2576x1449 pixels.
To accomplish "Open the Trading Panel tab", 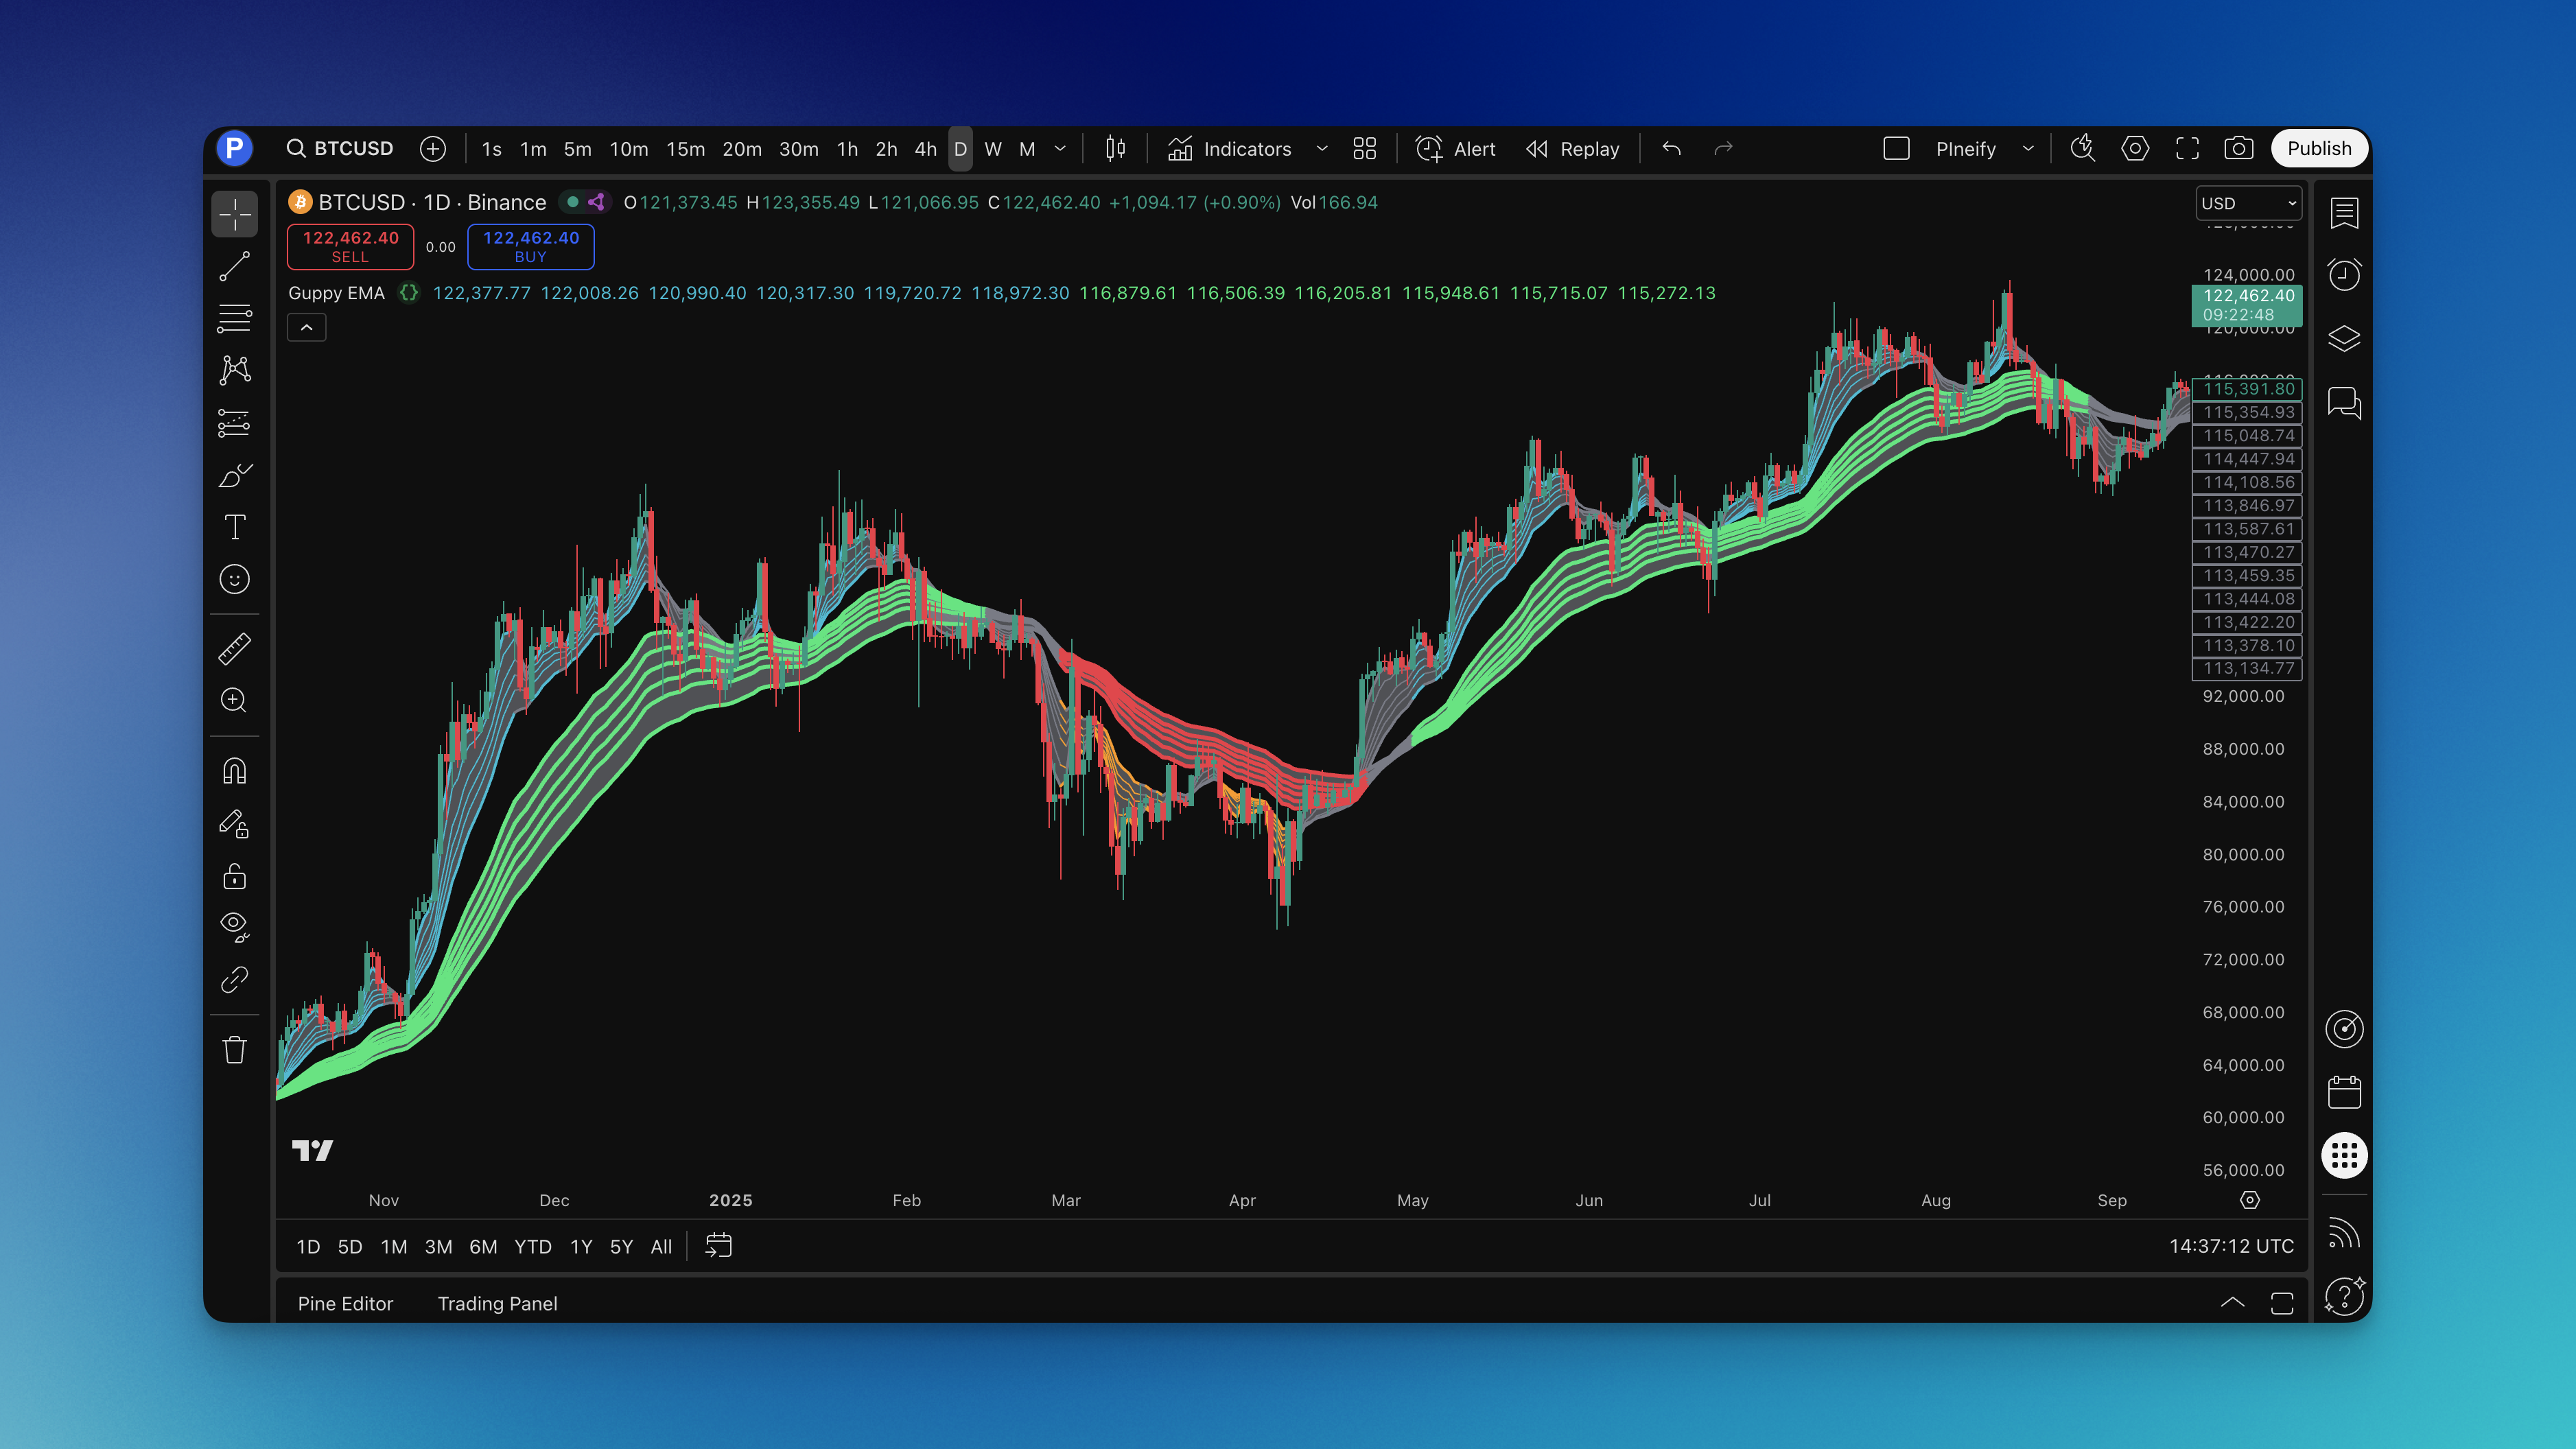I will [497, 1303].
